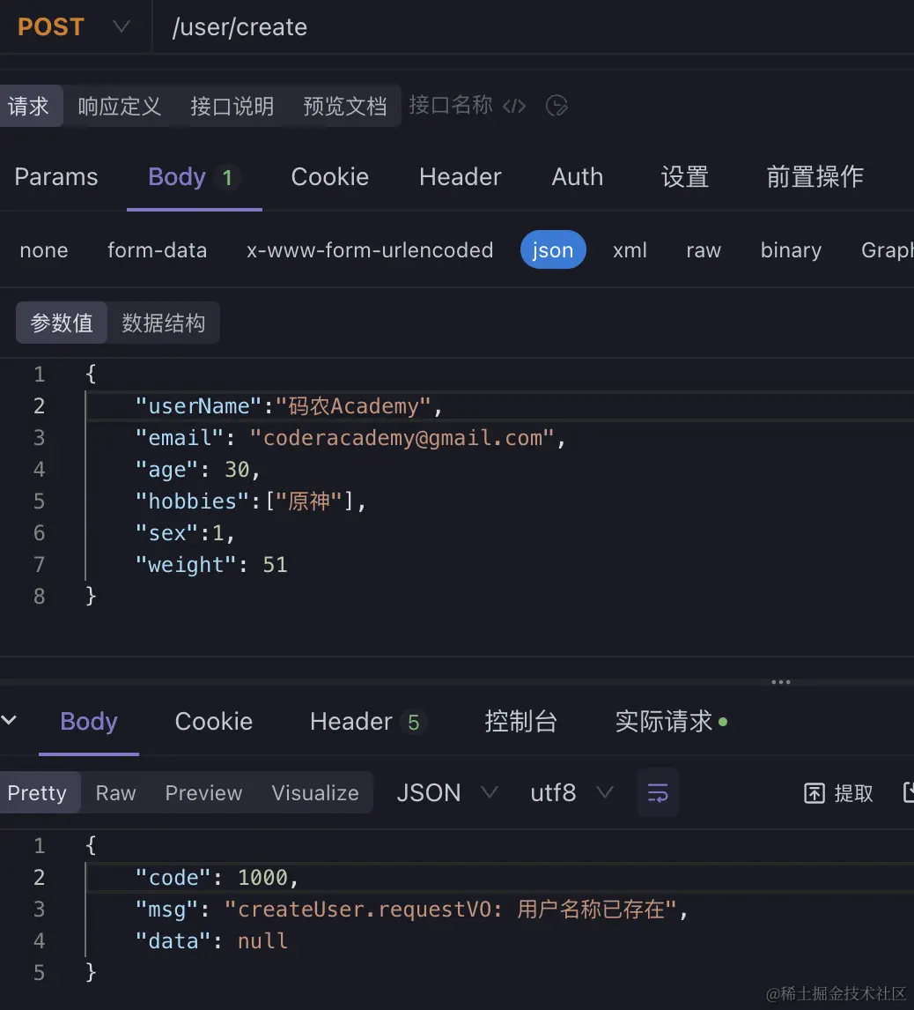914x1010 pixels.
Task: Click the userName line in request body
Action: tap(288, 405)
